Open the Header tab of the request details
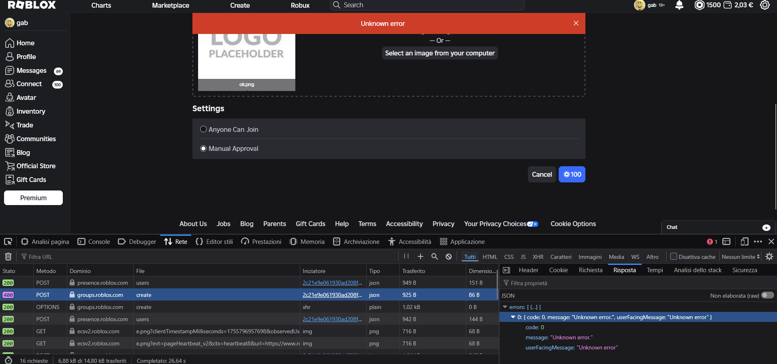 pos(528,270)
